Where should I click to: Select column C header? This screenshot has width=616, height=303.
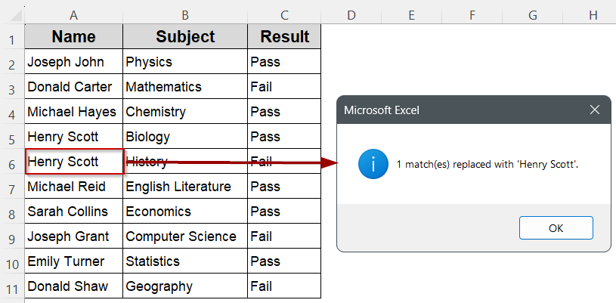pos(284,15)
